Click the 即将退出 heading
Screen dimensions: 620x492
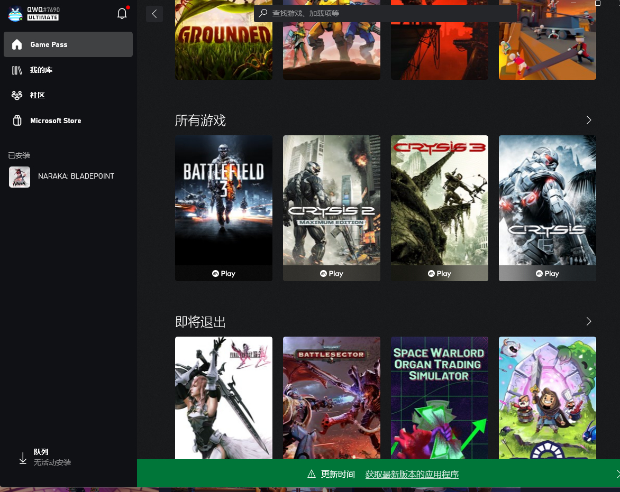pos(200,322)
